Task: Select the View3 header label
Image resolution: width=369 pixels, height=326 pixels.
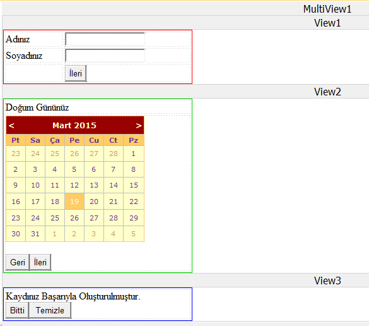Action: [327, 281]
